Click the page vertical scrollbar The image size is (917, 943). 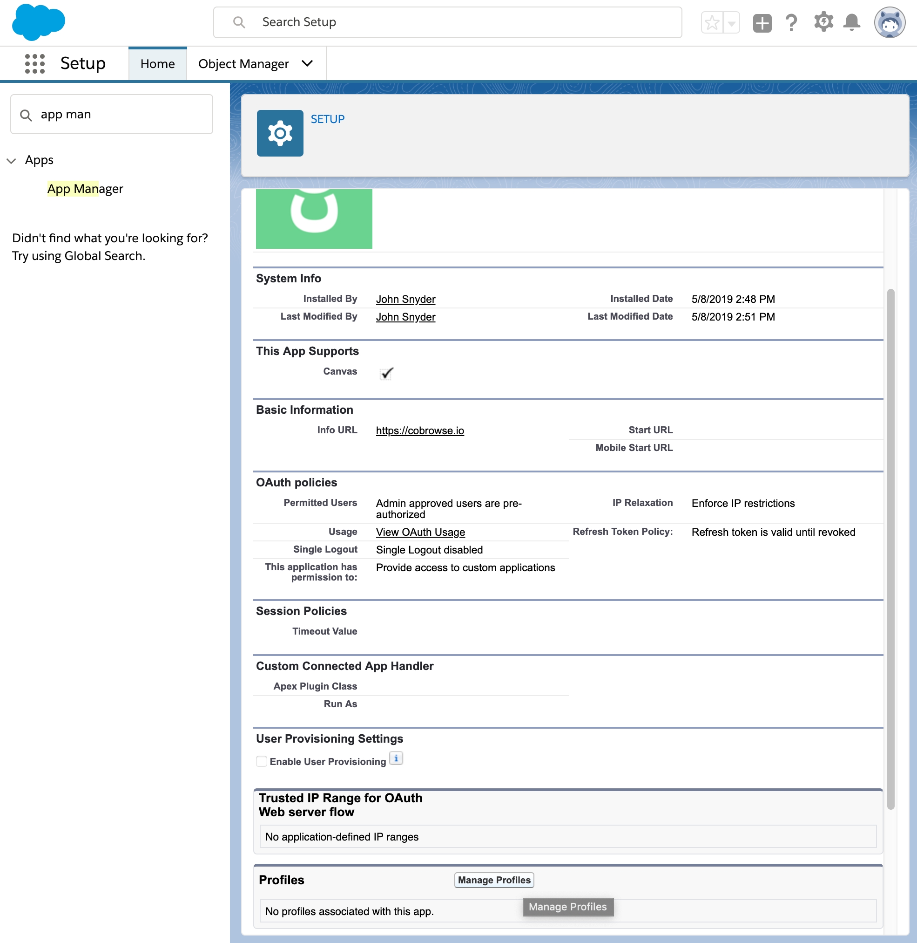click(x=891, y=549)
